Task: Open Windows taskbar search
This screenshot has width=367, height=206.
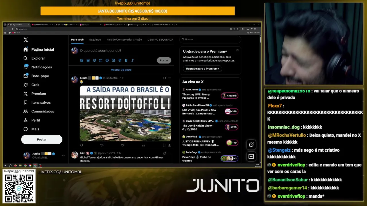Action: coord(10,165)
